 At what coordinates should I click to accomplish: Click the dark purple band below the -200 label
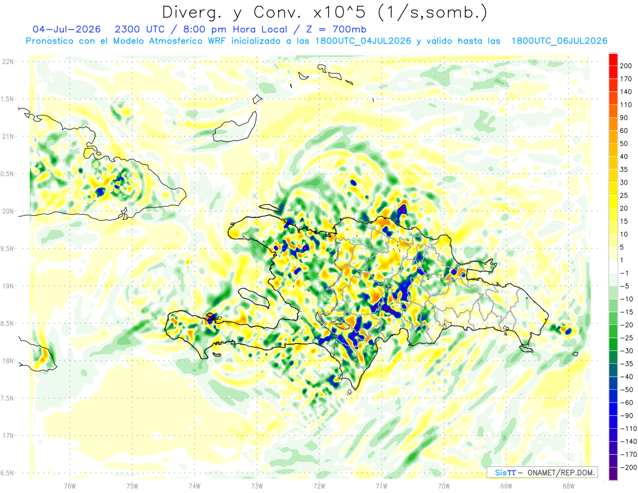click(613, 474)
